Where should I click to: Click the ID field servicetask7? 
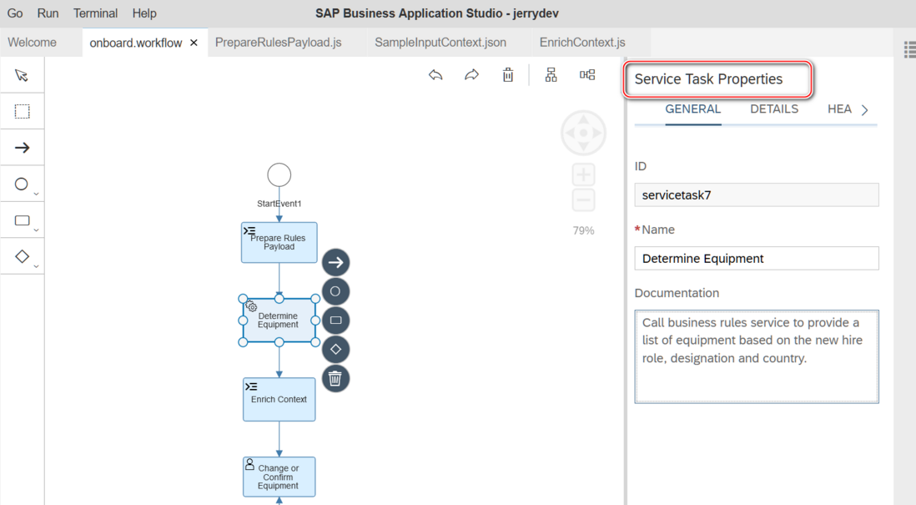pos(757,194)
